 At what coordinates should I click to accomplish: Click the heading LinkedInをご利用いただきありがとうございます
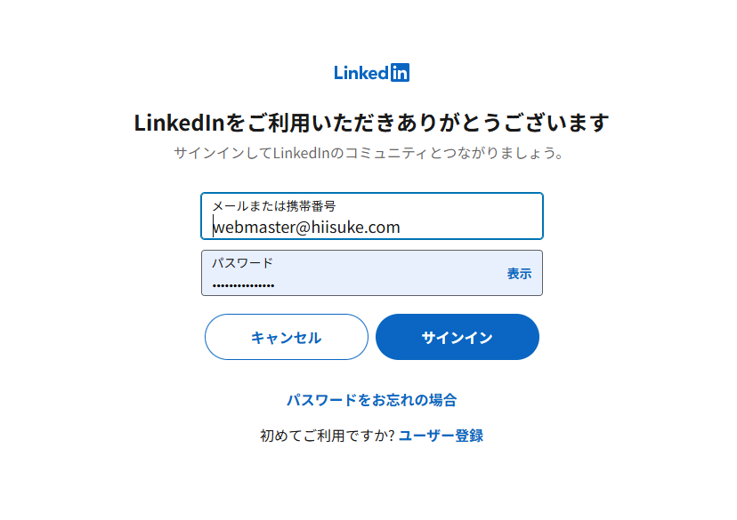372,123
